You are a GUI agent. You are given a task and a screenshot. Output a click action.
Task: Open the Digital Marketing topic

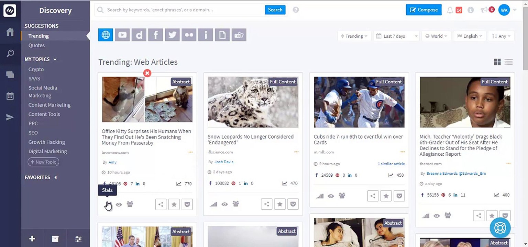(x=48, y=151)
